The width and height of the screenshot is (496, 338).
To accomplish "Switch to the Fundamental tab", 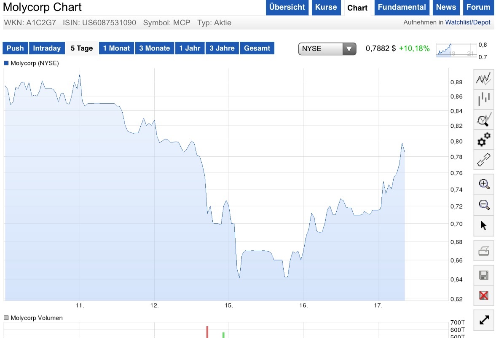I will tap(402, 7).
